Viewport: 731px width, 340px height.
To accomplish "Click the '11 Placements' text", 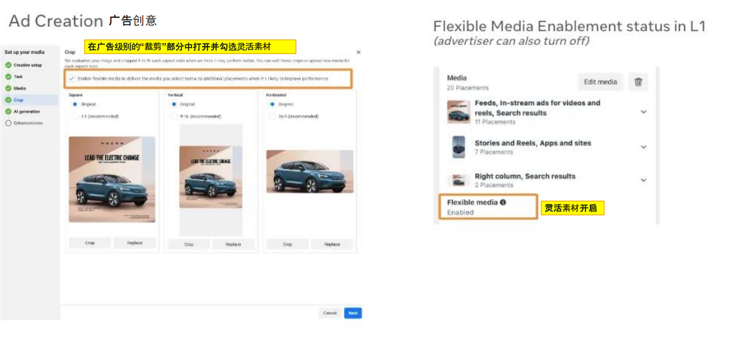I will pyautogui.click(x=495, y=122).
